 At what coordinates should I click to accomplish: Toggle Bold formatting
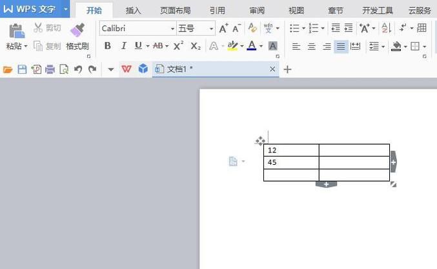pos(108,45)
